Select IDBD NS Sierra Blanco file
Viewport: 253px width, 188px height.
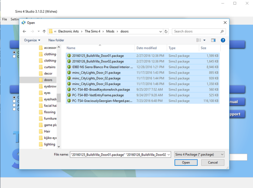(x=143, y=67)
